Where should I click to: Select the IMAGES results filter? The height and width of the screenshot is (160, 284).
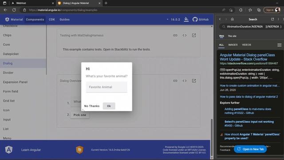pos(233,45)
